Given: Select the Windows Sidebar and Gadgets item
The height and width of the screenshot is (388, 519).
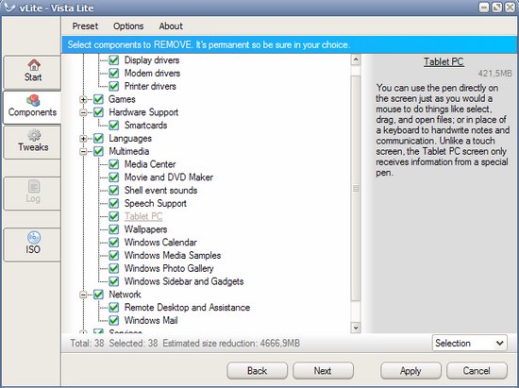Looking at the screenshot, I should point(184,281).
